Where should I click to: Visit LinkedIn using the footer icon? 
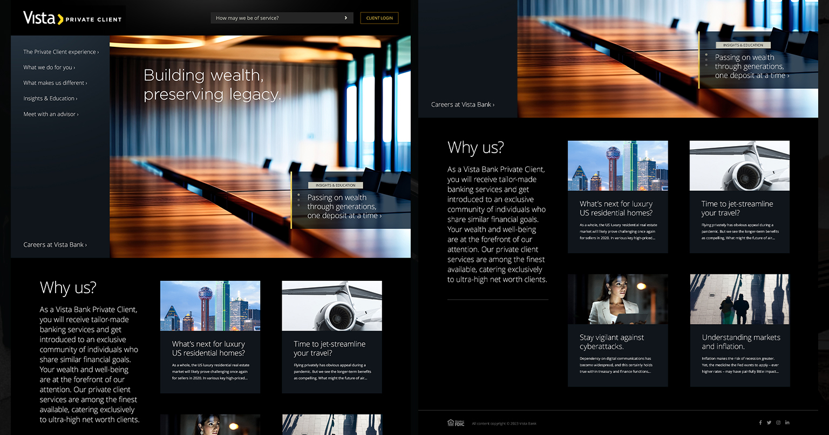787,423
